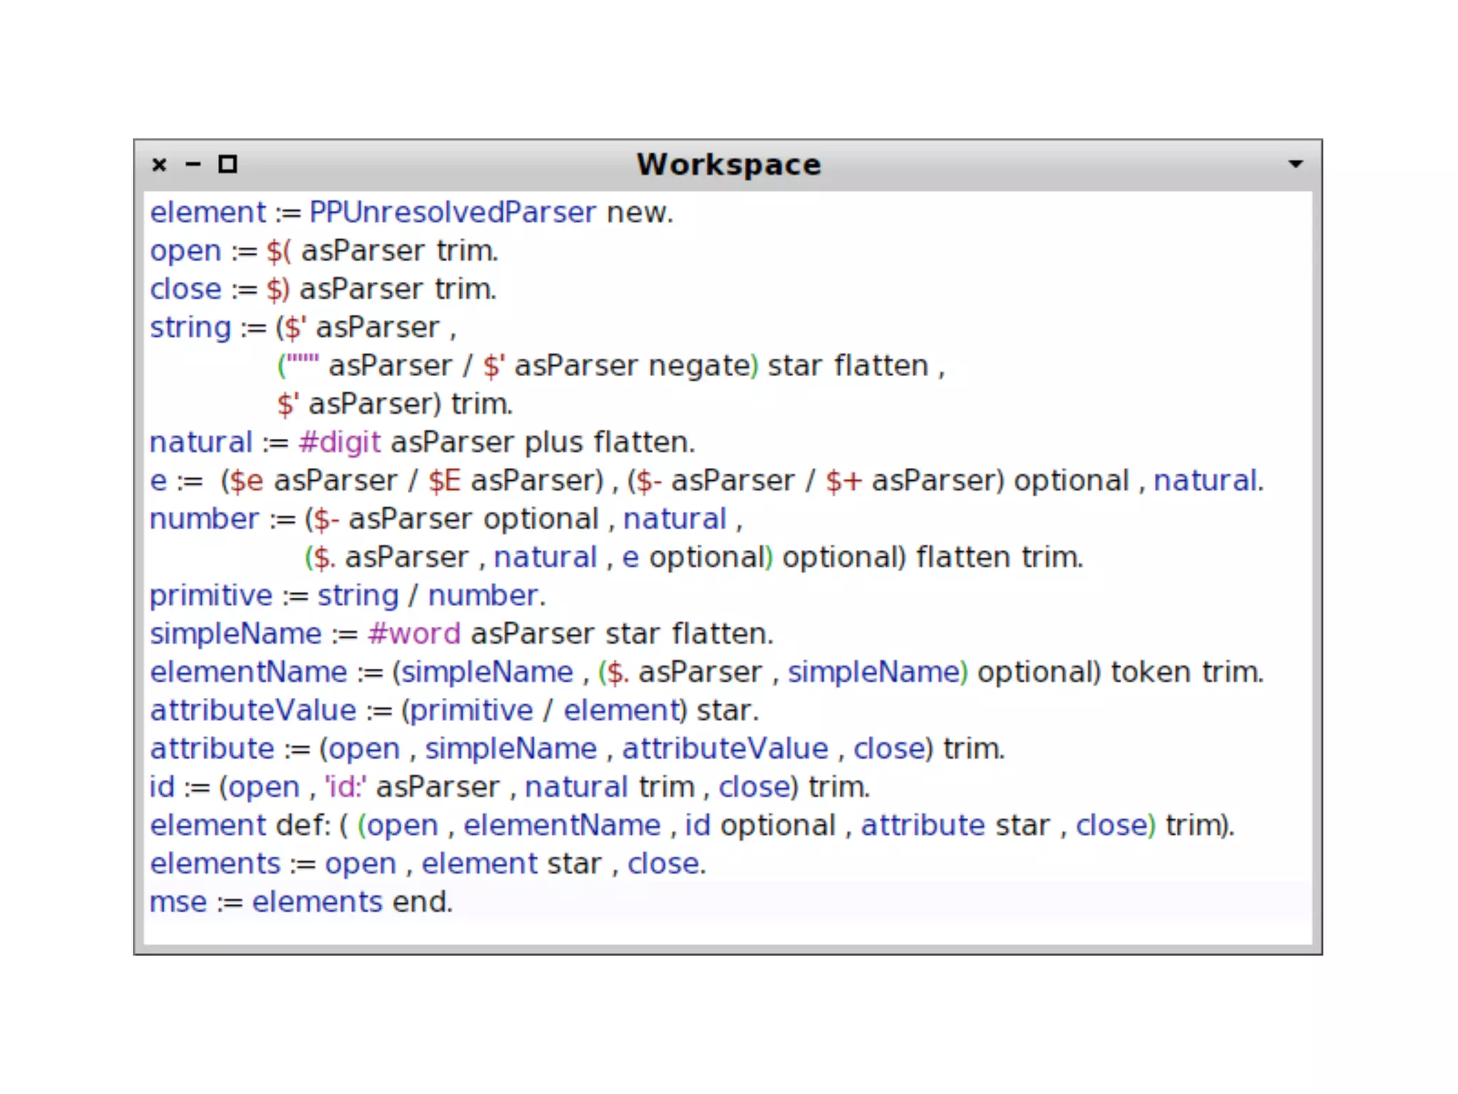Click the Workspace window close icon

coord(159,165)
